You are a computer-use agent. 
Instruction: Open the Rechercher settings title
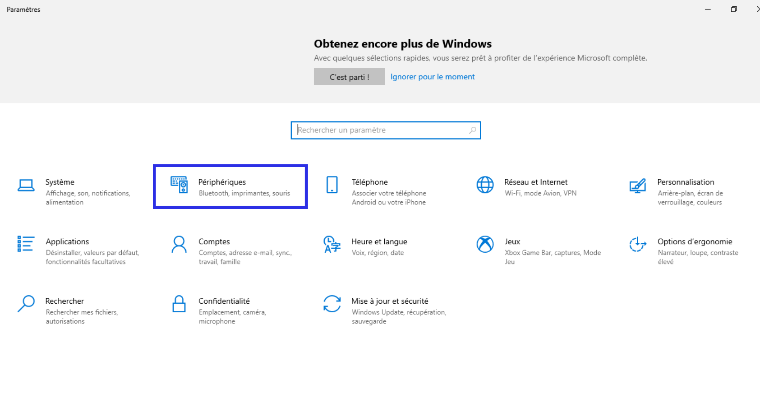(64, 301)
